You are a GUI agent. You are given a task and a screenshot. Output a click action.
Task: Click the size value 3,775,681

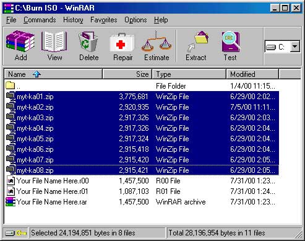134,97
